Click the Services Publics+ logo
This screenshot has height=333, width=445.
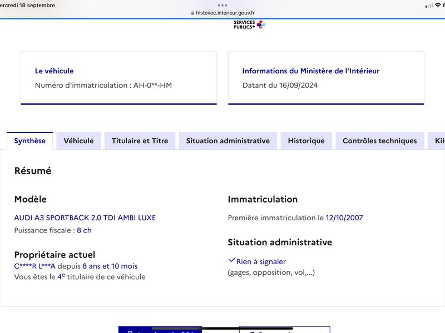[249, 24]
